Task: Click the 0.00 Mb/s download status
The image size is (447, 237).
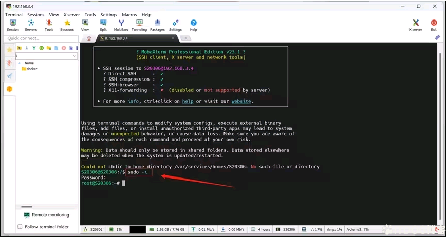Action: click(x=233, y=229)
